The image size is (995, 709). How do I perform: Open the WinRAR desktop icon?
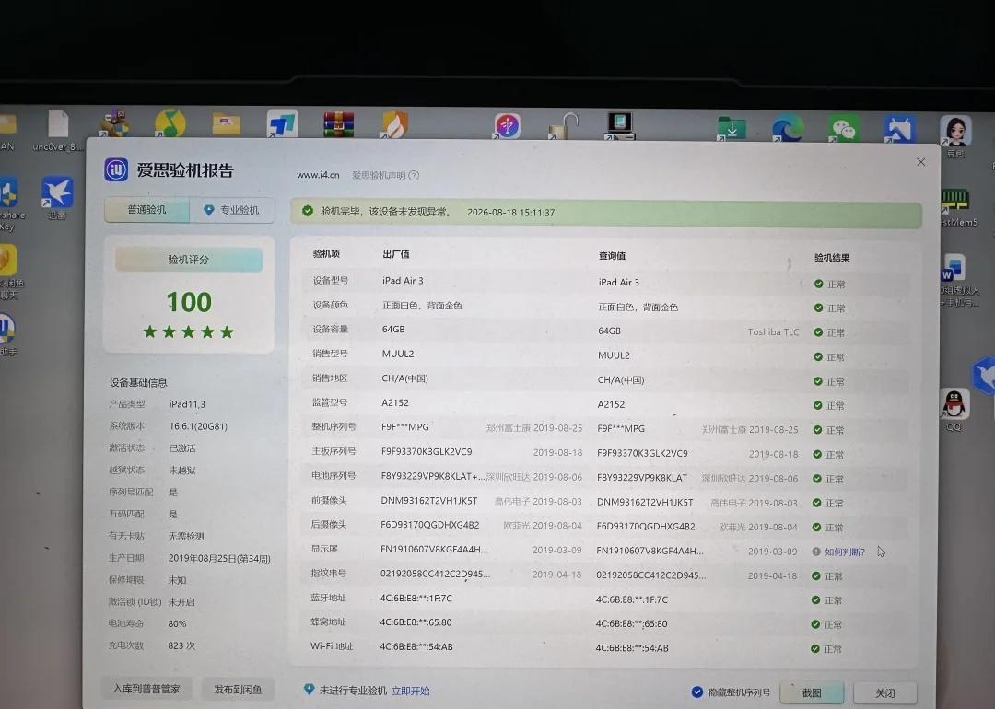(338, 123)
